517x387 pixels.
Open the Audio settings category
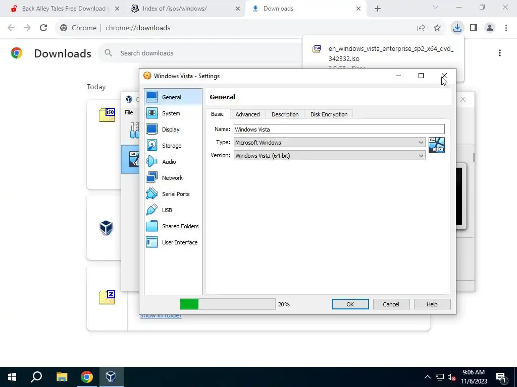tap(173, 162)
